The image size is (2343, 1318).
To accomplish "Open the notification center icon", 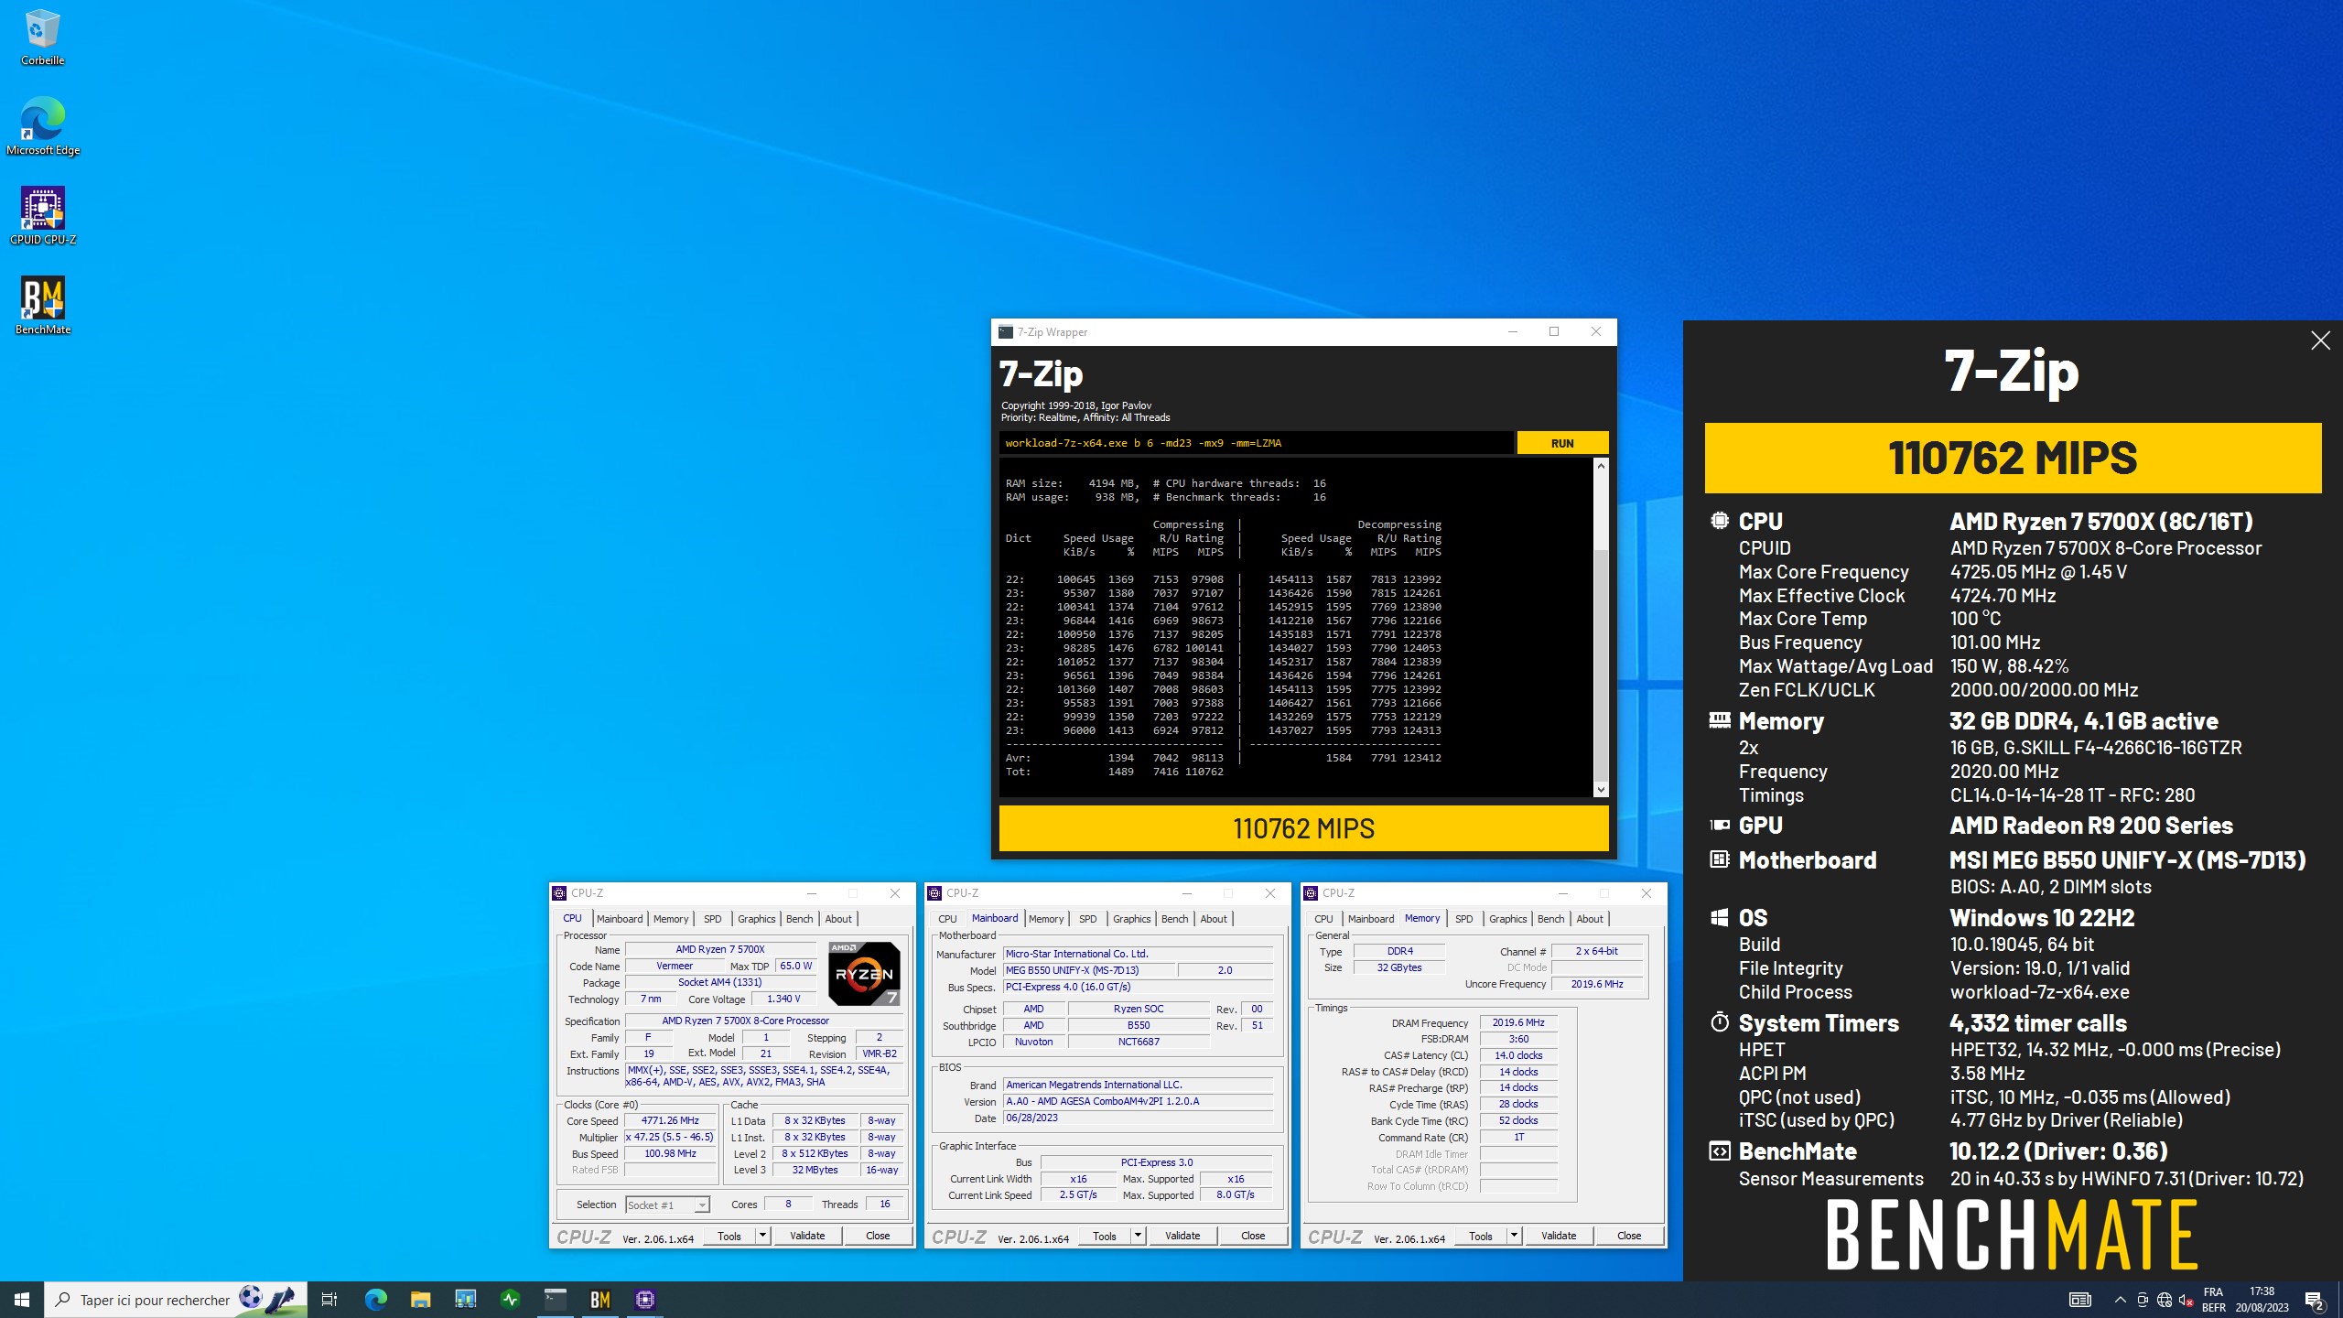I will [x=2315, y=1300].
